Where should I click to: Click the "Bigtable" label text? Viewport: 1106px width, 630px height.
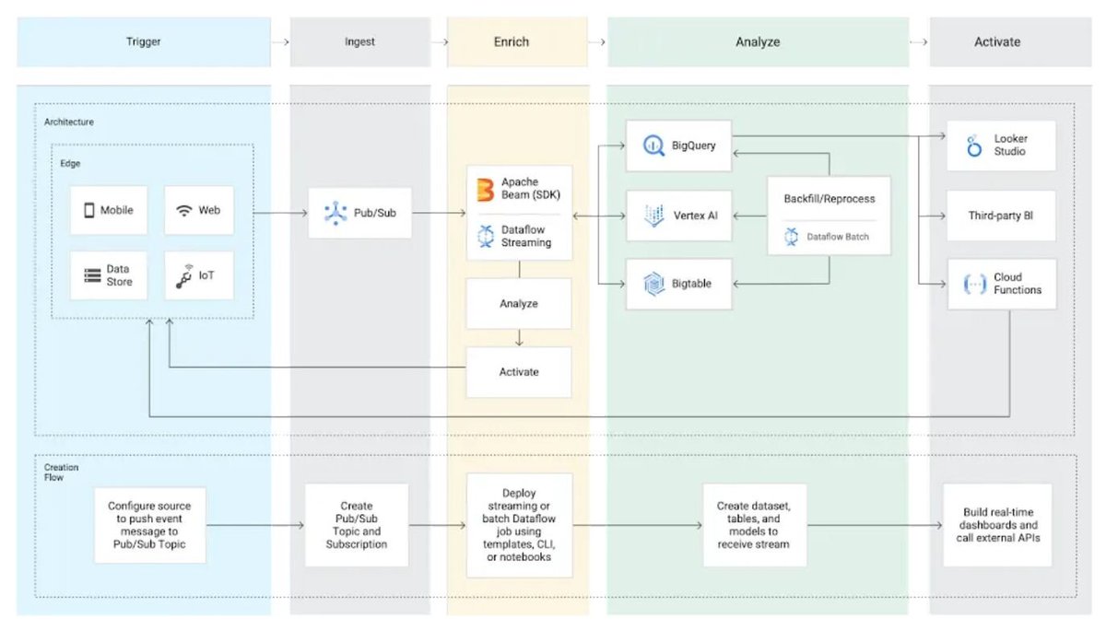[x=692, y=285]
